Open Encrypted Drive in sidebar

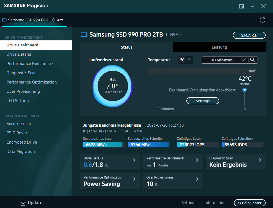click(36, 142)
